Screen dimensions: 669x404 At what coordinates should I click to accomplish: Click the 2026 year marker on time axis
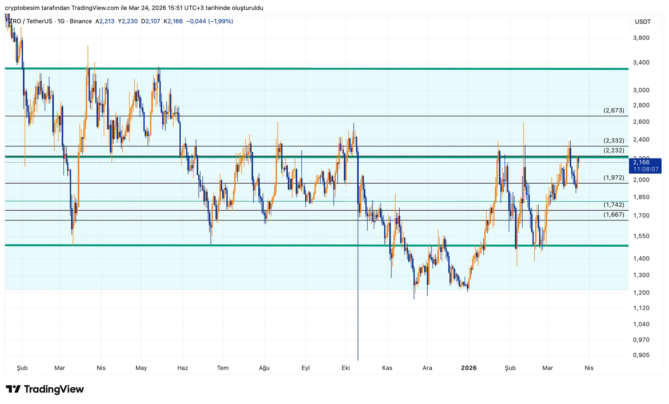point(469,368)
